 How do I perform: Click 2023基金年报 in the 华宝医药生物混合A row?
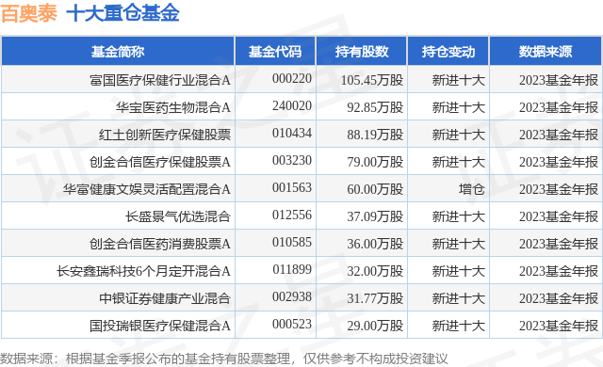[x=559, y=107]
